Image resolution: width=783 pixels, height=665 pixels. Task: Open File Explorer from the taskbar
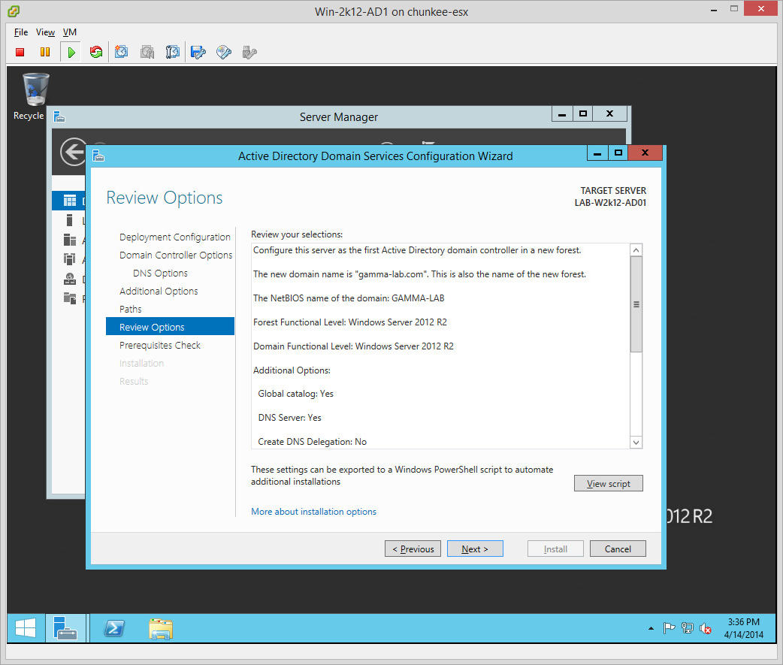click(x=160, y=628)
